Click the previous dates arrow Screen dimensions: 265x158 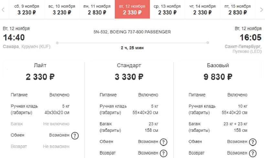point(3,10)
